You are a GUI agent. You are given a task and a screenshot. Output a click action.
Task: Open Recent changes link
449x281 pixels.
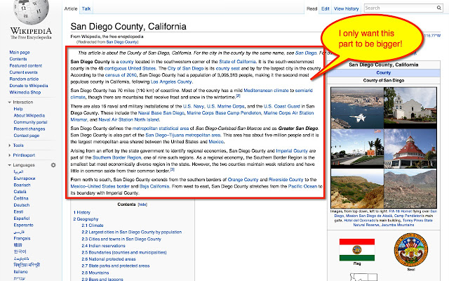click(x=29, y=129)
